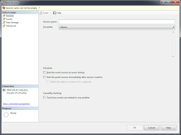Click the Advanced page icon
Viewport: 181px width, 135px height.
(4, 26)
